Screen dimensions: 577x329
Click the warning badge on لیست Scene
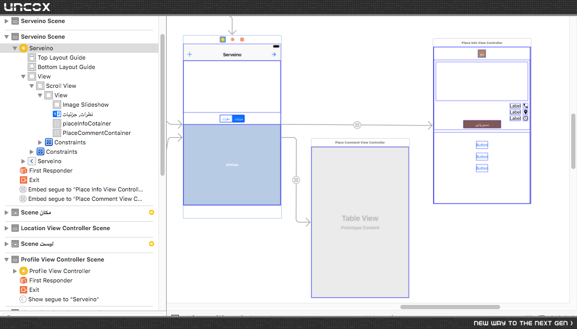(151, 244)
